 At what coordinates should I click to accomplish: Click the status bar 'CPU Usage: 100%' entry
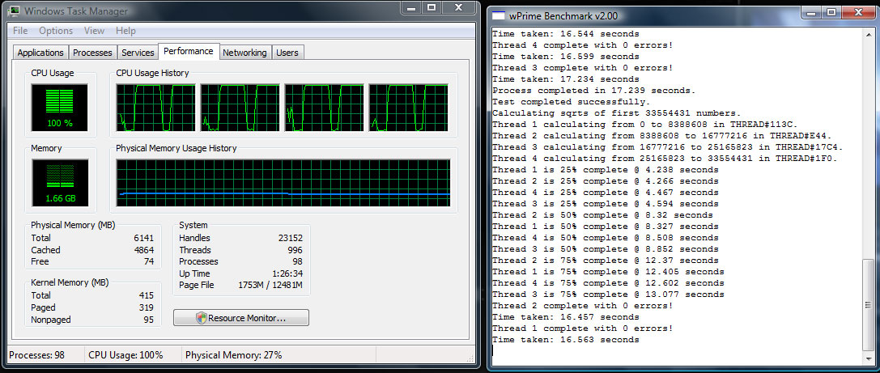point(126,355)
